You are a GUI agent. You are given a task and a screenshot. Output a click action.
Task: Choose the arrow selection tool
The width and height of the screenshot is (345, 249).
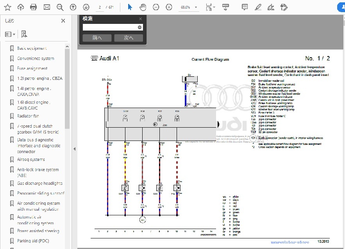click(x=130, y=7)
